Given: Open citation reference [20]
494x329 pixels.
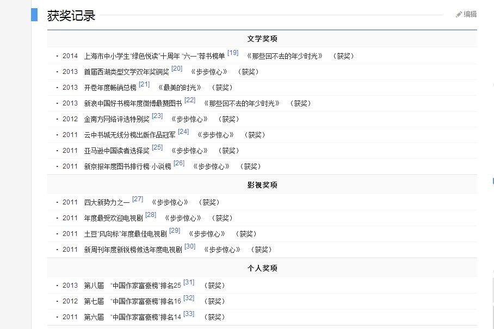Looking at the screenshot, I should pos(177,69).
